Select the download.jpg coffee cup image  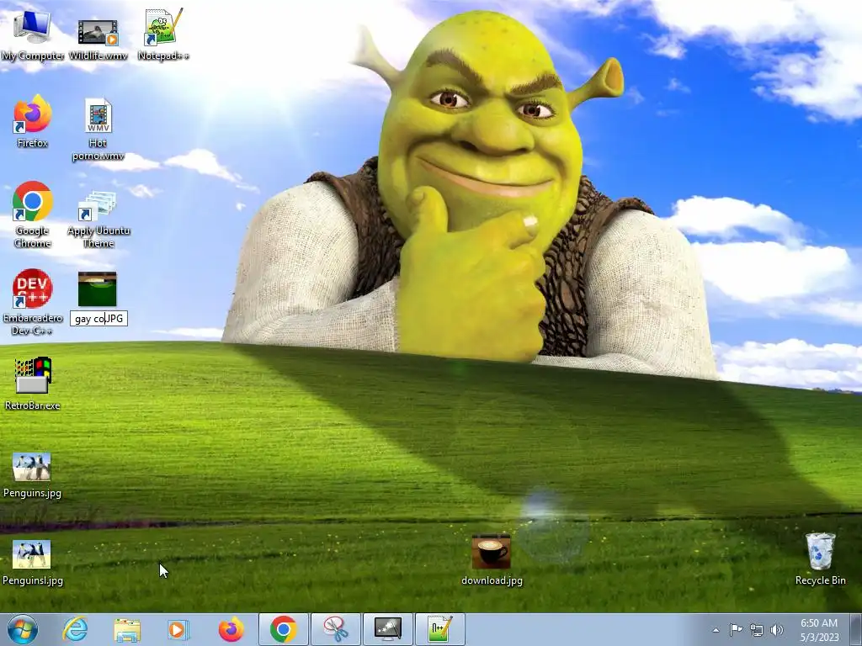[x=492, y=559]
